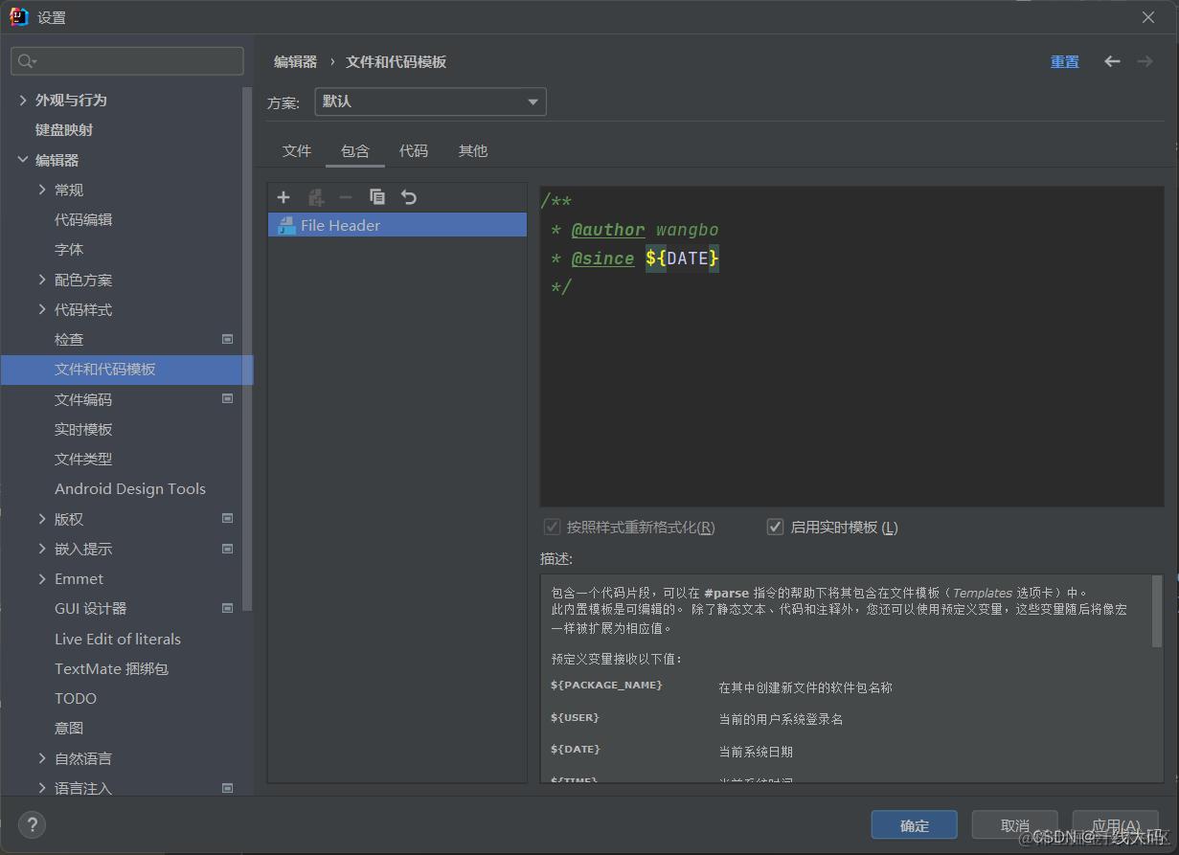Select TextMate 捆绑包 in the settings tree

click(x=111, y=668)
